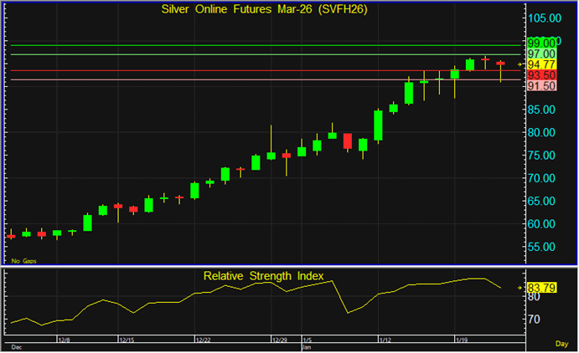The width and height of the screenshot is (579, 353).
Task: Click the Jan month label on time axis
Action: [306, 345]
